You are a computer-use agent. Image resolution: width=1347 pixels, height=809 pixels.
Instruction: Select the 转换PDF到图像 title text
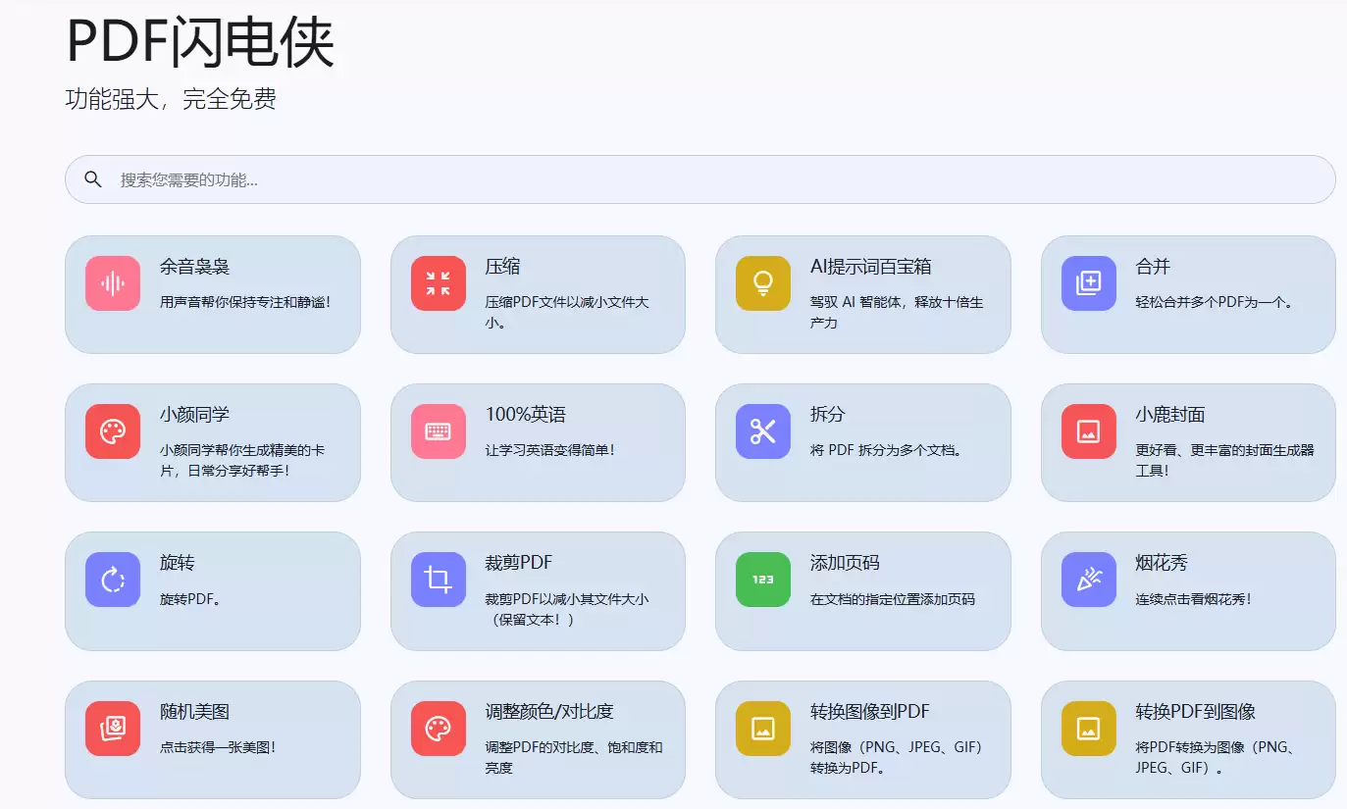(1196, 712)
